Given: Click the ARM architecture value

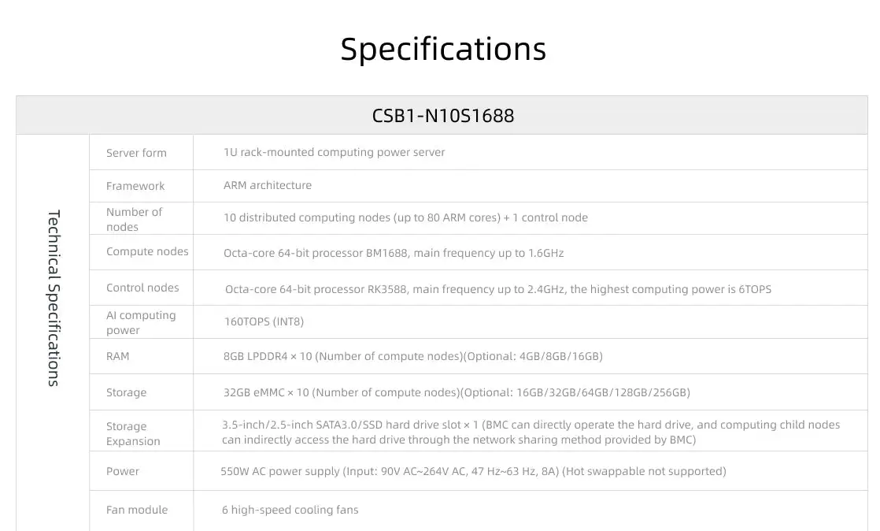Looking at the screenshot, I should [x=268, y=185].
